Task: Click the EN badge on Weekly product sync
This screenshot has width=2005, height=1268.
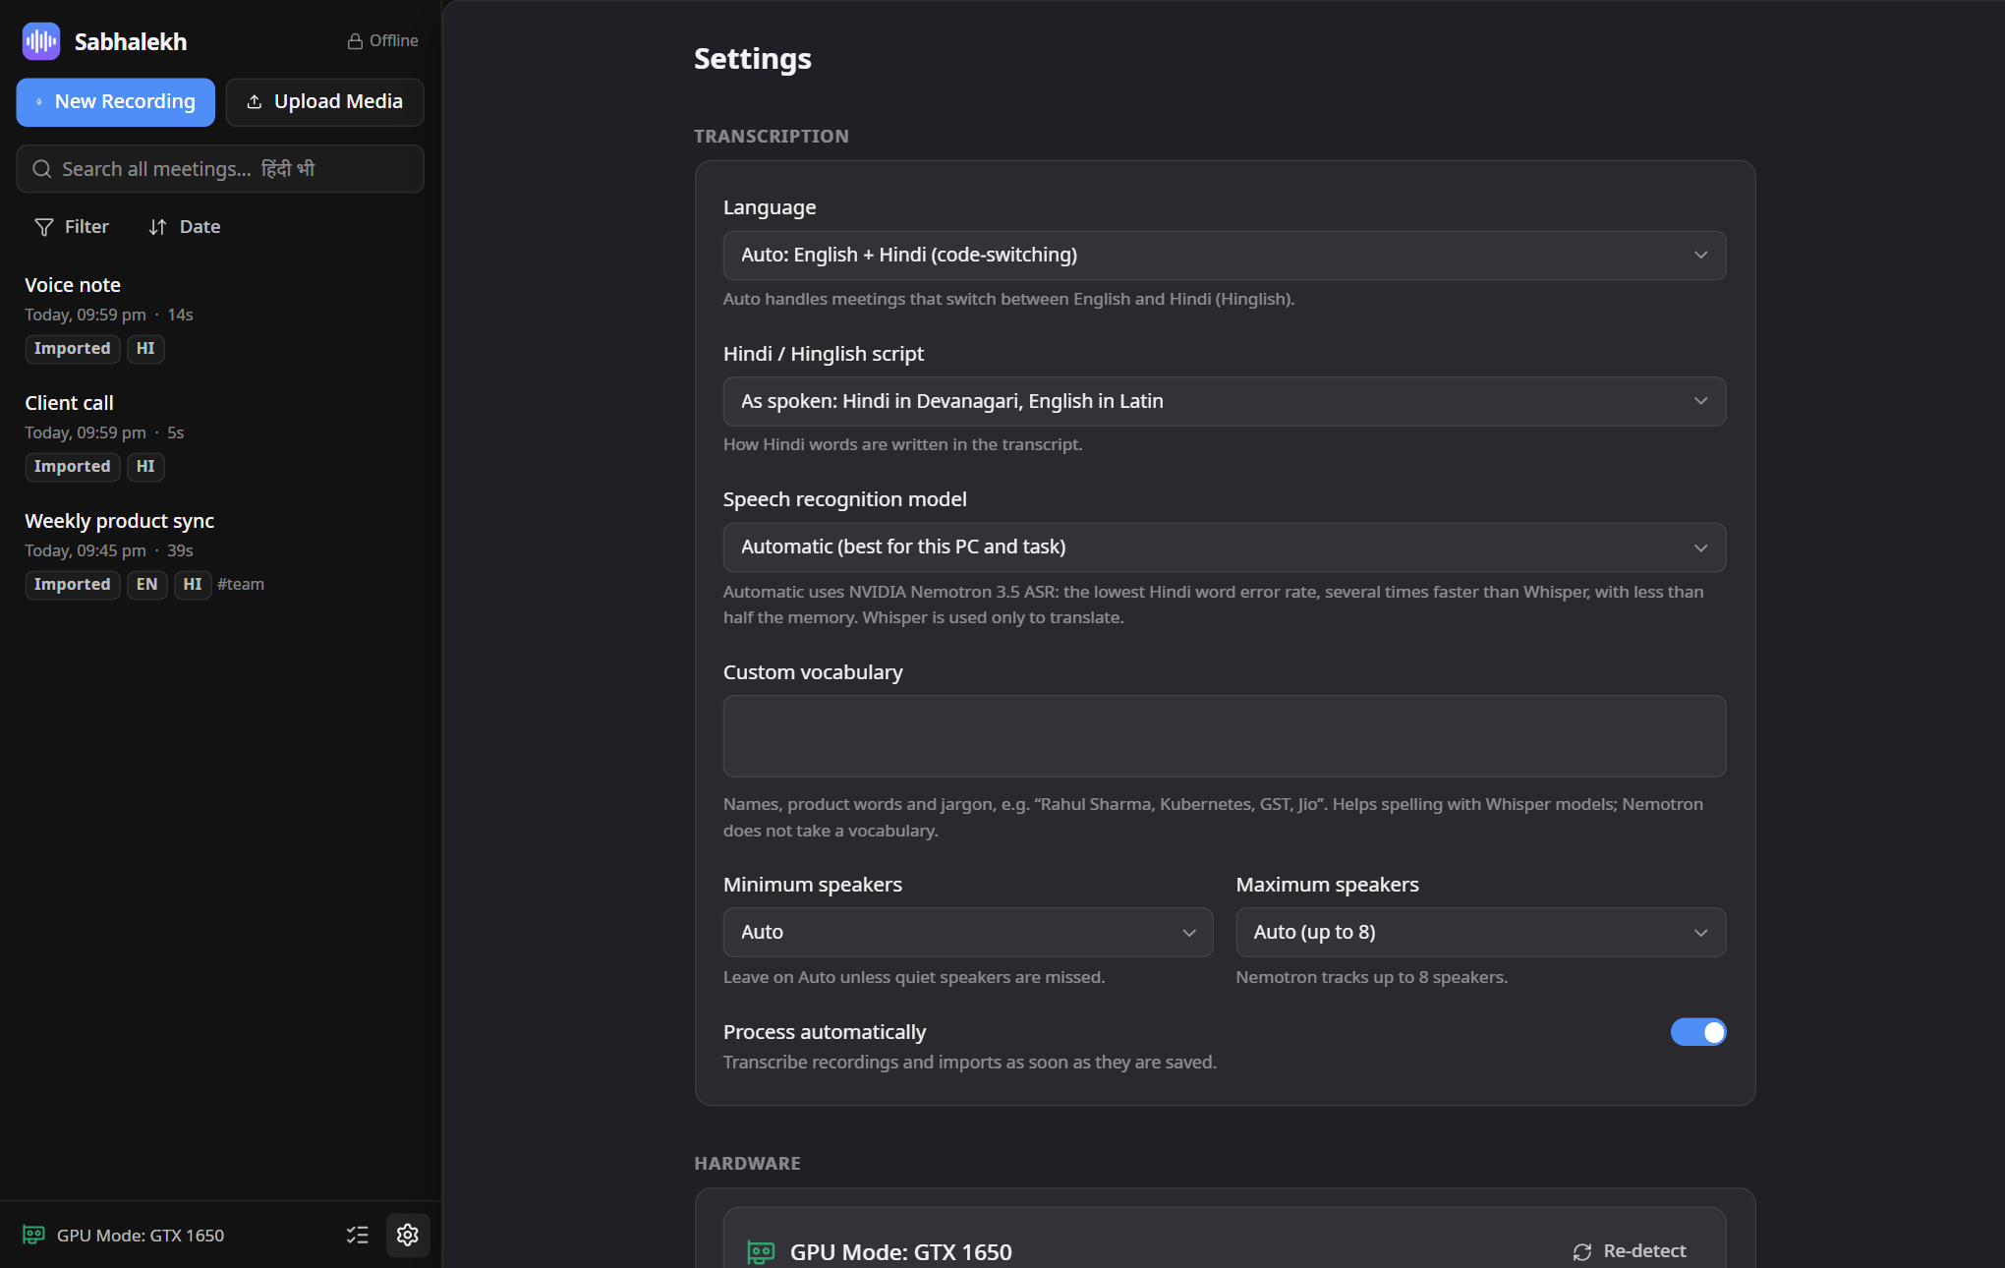Action: [146, 584]
